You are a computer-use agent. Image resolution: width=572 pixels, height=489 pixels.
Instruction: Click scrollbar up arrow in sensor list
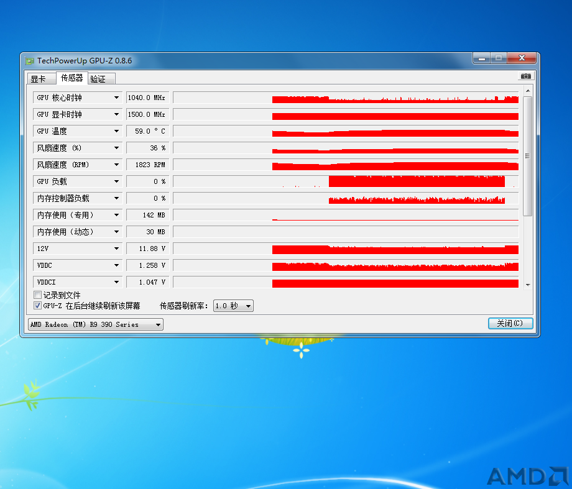(x=528, y=91)
